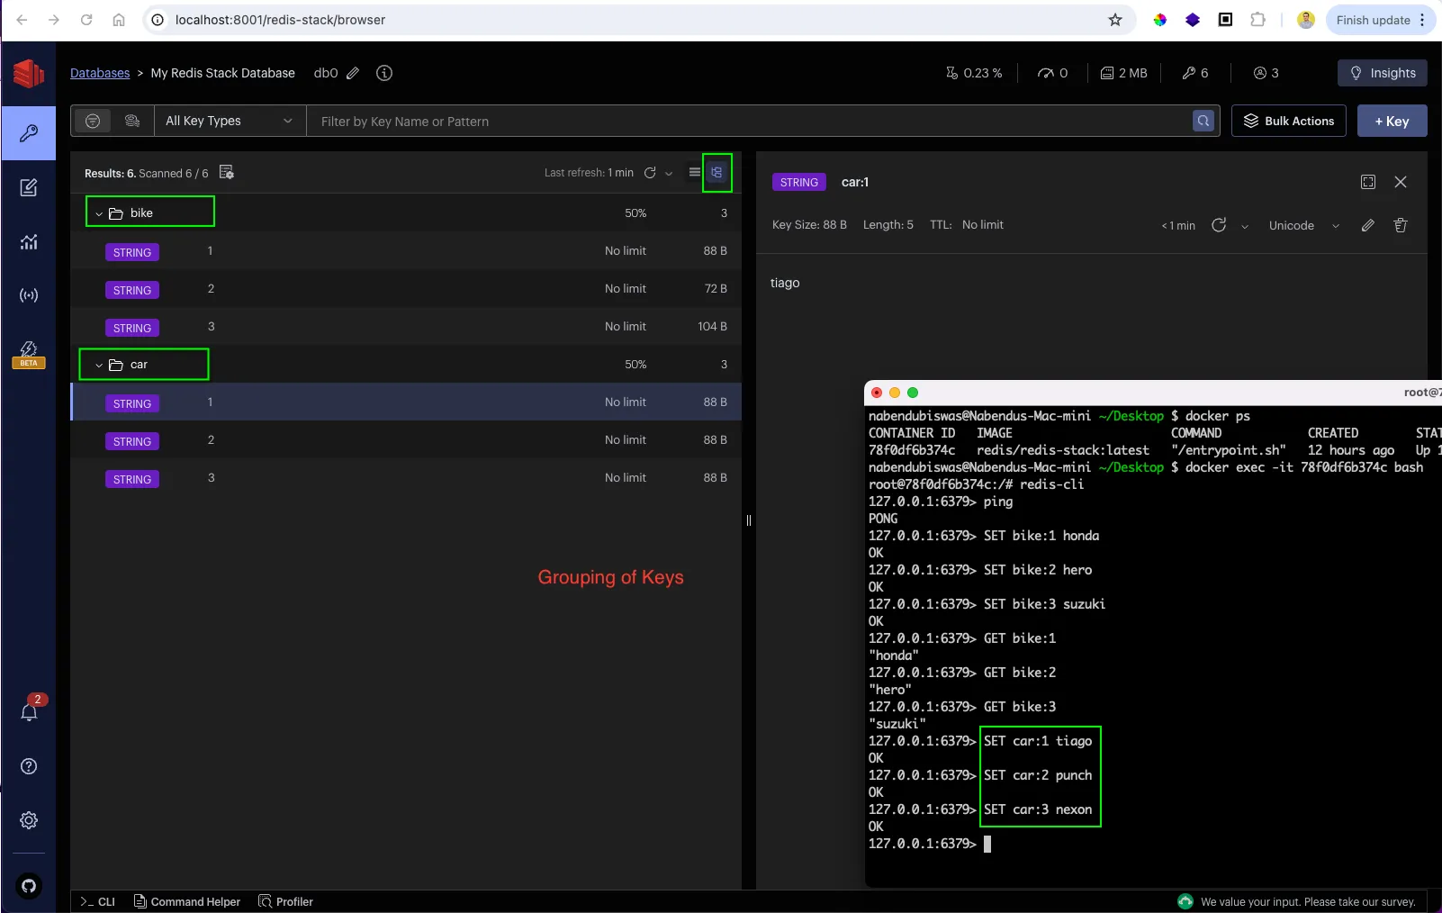This screenshot has height=913, width=1442.
Task: Open browser extensions puzzle icon
Action: coord(1257,20)
